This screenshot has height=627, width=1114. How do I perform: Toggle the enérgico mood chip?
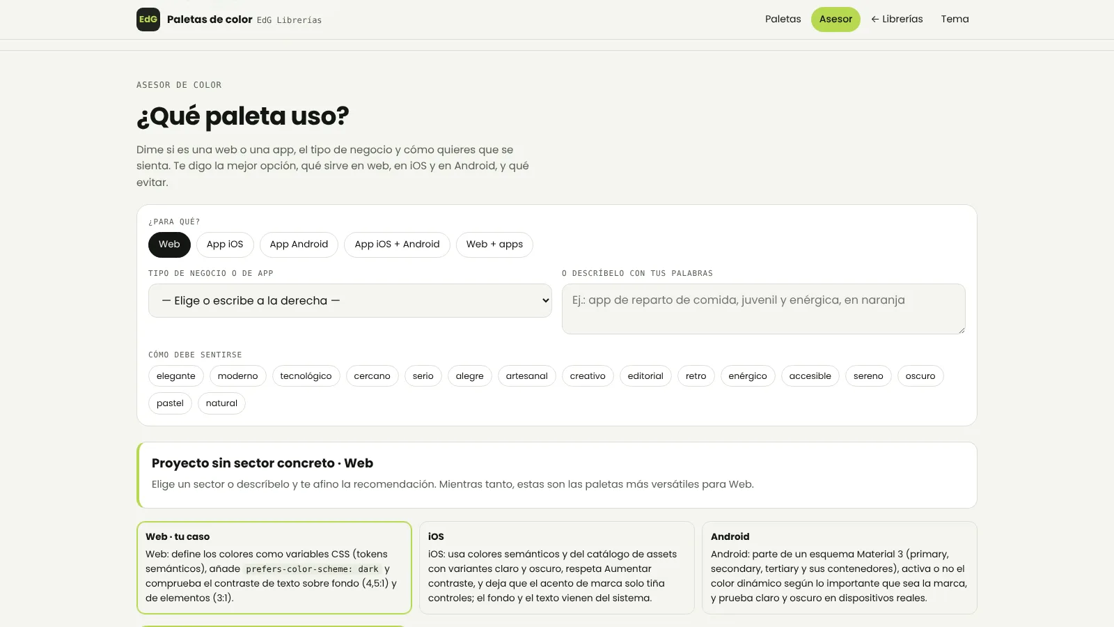point(748,376)
